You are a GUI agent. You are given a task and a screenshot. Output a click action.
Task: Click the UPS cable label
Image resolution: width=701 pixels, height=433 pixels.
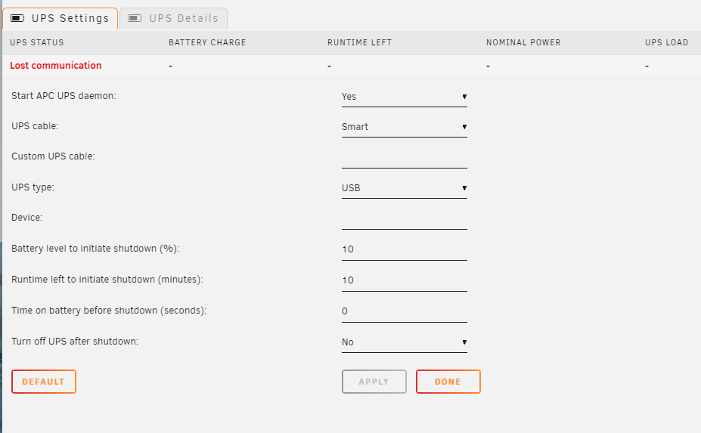click(35, 126)
